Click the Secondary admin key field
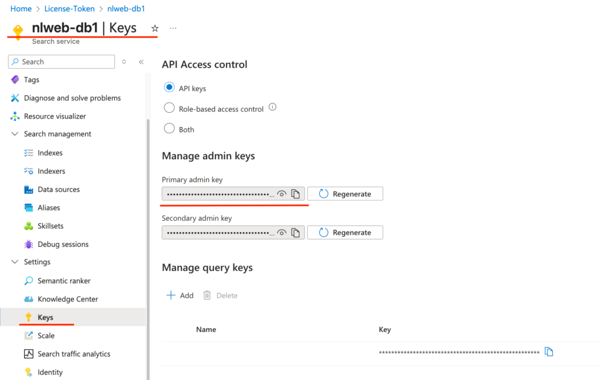This screenshot has width=601, height=380. (x=233, y=233)
